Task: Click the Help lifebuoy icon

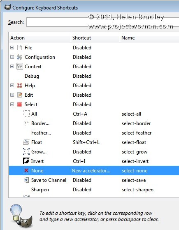Action: pyautogui.click(x=19, y=85)
